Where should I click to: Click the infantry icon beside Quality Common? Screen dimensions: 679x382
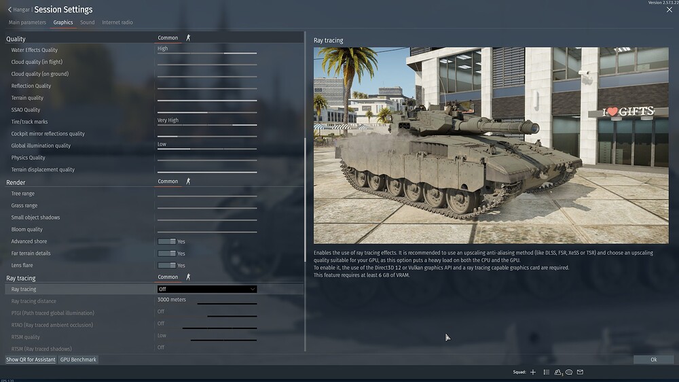(188, 37)
